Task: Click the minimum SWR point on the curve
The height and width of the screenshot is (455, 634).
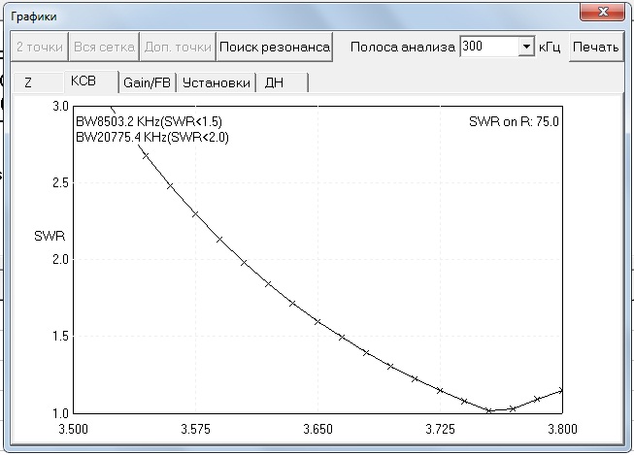Action: coord(489,410)
